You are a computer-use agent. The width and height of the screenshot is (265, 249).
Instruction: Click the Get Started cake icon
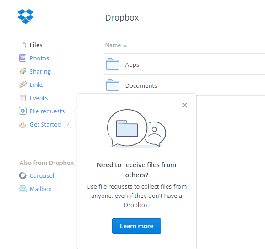tap(22, 124)
